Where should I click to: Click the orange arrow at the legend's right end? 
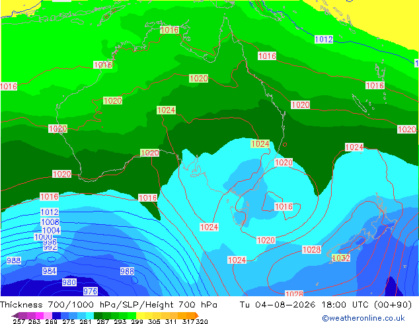click(197, 315)
